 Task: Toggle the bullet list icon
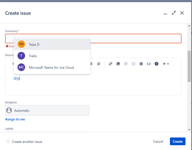[x=91, y=64]
